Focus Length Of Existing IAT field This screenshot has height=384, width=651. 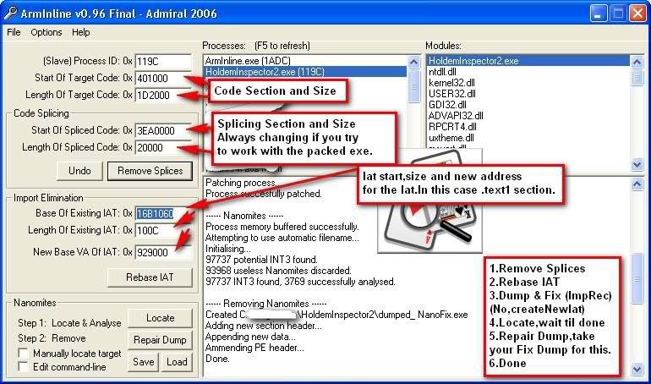point(163,230)
